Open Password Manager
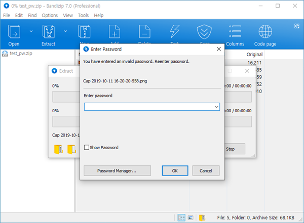Screen dimensions: 304x223 (x=117, y=171)
